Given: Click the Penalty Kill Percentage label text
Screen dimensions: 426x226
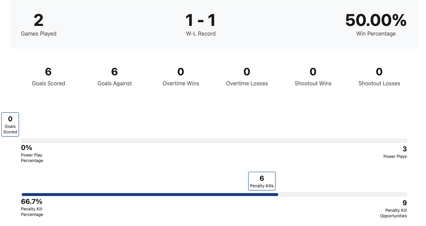Looking at the screenshot, I should [x=32, y=211].
